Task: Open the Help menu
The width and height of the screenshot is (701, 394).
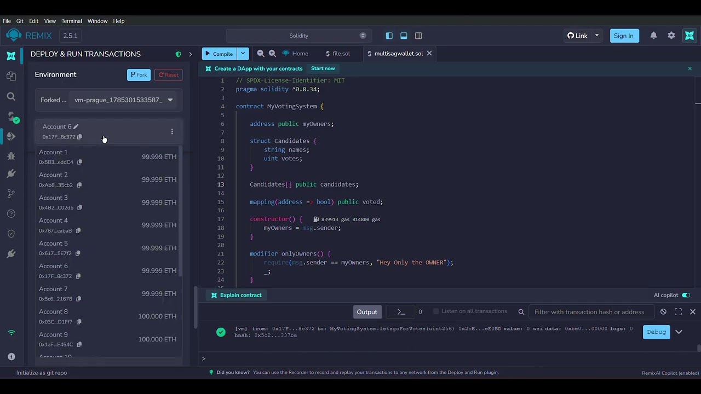Action: (119, 21)
